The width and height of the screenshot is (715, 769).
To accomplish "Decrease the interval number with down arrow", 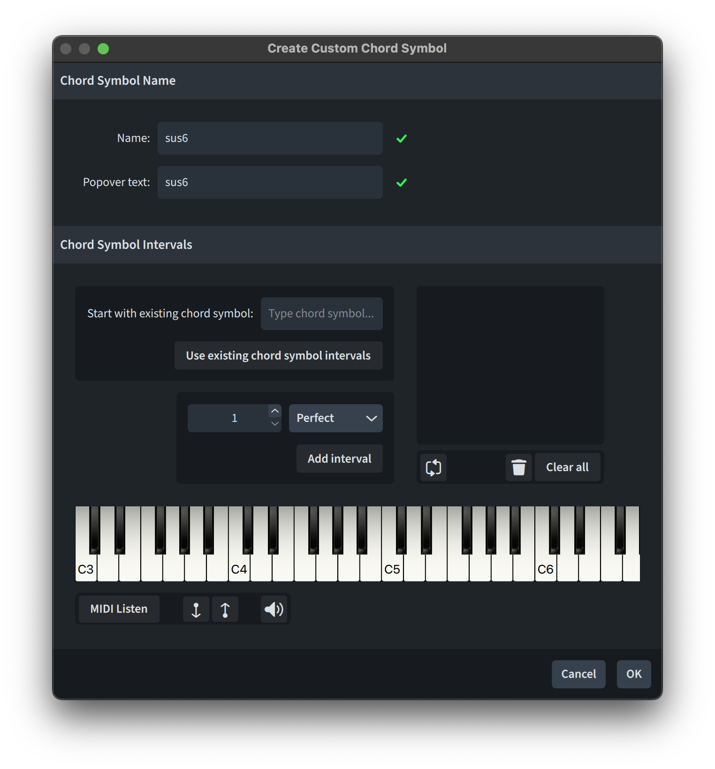I will coord(275,424).
